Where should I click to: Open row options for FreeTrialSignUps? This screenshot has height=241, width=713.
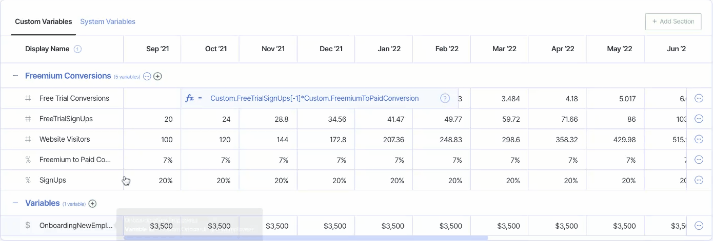click(x=699, y=119)
